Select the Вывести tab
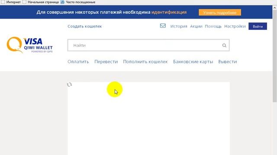Image resolution: width=277 pixels, height=155 pixels. (x=228, y=62)
